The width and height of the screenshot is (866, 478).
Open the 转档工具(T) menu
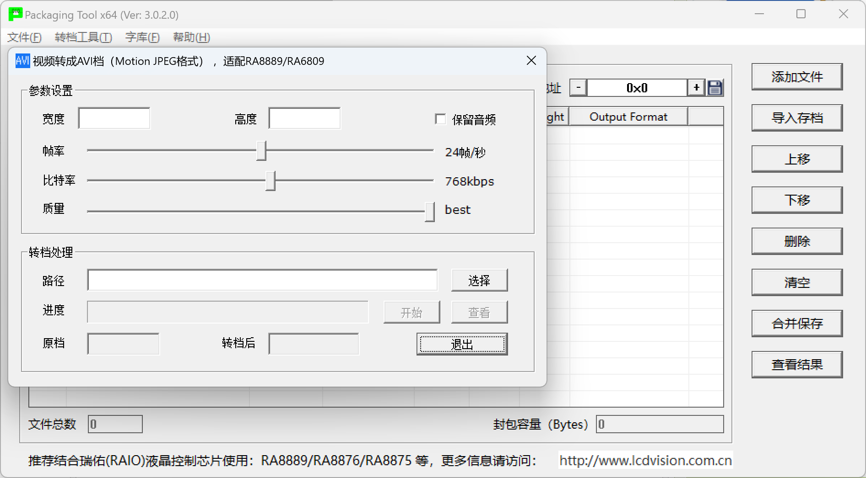click(83, 37)
